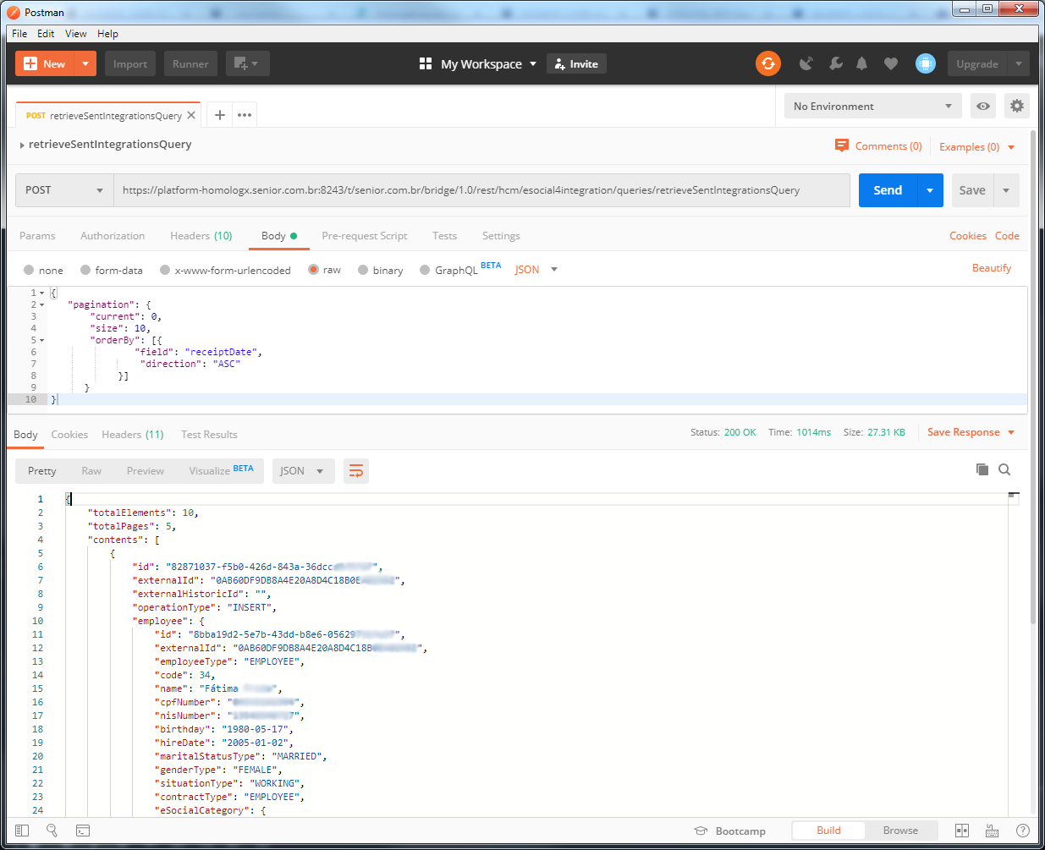The height and width of the screenshot is (850, 1045).
Task: Expand the retrieveSentIntegrationsQuery request details
Action: [22, 145]
